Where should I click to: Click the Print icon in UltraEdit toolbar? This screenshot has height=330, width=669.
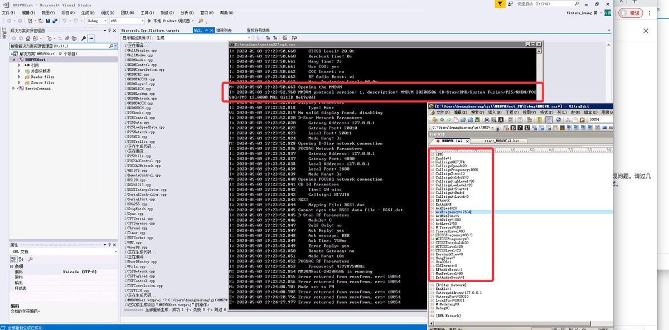click(487, 120)
